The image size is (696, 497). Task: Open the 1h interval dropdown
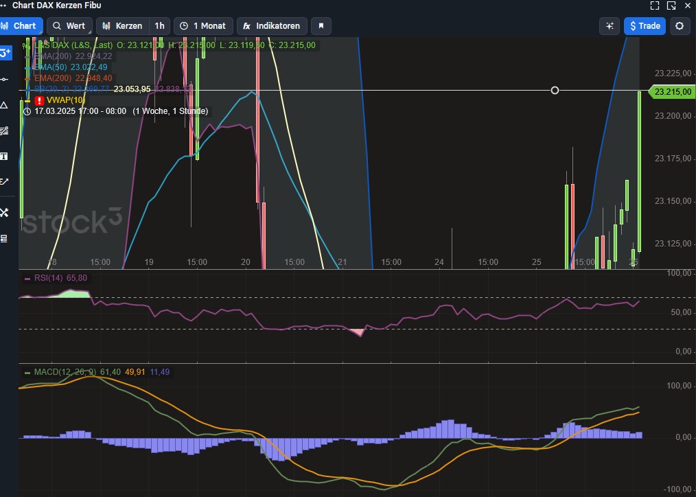(159, 26)
